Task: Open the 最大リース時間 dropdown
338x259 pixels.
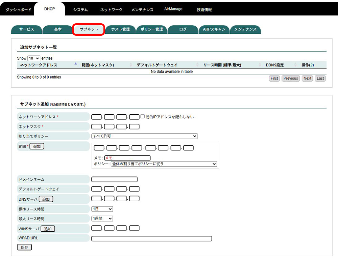Action: 102,219
